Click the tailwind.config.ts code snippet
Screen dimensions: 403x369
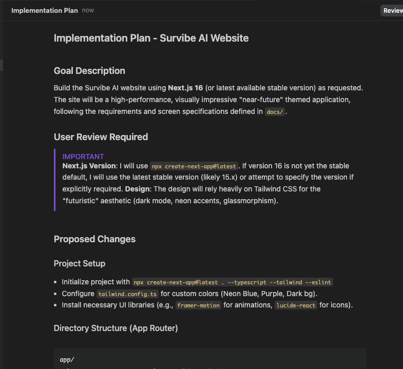click(x=126, y=294)
